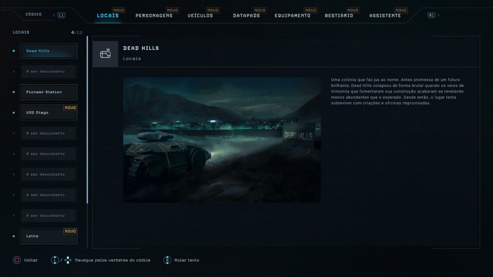Click the Locais subtitle under Dead Hills
Image resolution: width=493 pixels, height=277 pixels.
132,59
